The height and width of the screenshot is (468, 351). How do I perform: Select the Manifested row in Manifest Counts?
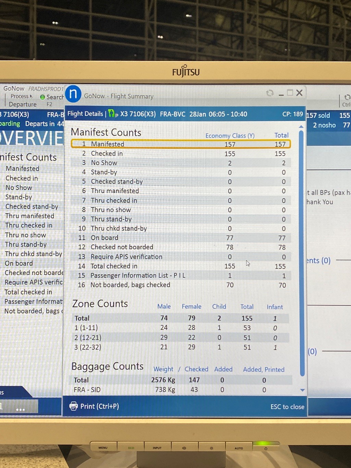click(181, 144)
